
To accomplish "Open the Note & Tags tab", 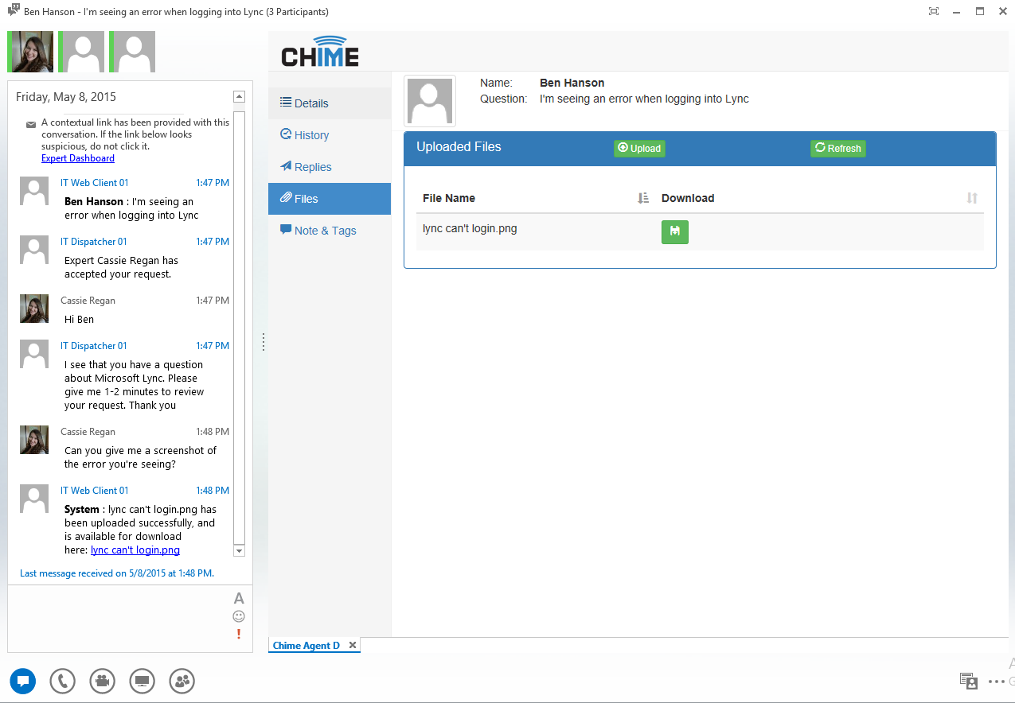I will click(330, 231).
